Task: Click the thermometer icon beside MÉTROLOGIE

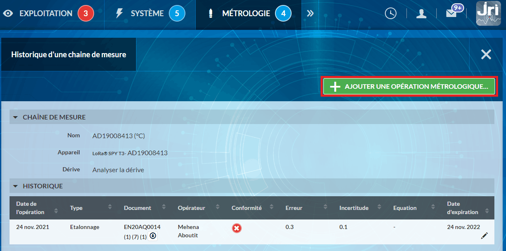Action: tap(211, 13)
